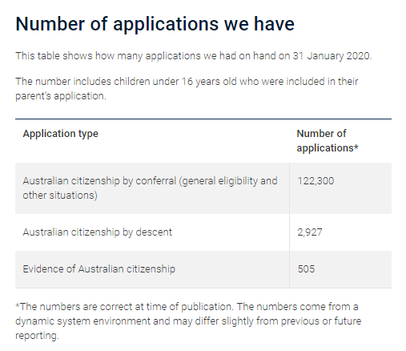The height and width of the screenshot is (351, 406).
Task: Click the footnote about numbers correct at publication
Action: pyautogui.click(x=188, y=321)
